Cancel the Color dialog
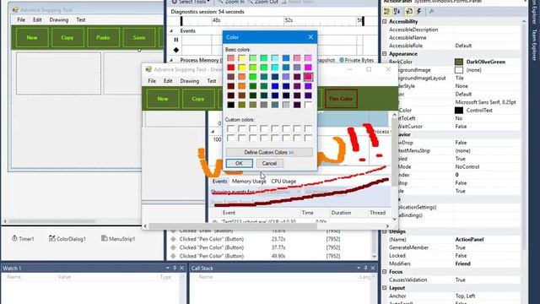Screen dimensions: 540x304 tap(269, 163)
